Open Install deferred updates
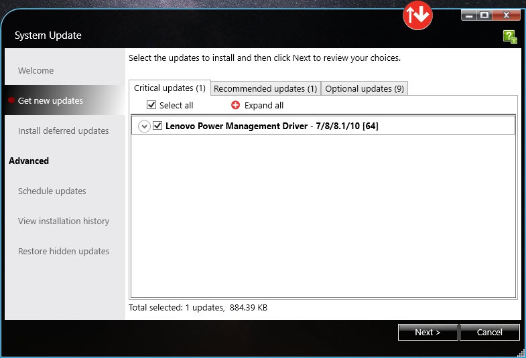Image resolution: width=526 pixels, height=358 pixels. (x=64, y=130)
